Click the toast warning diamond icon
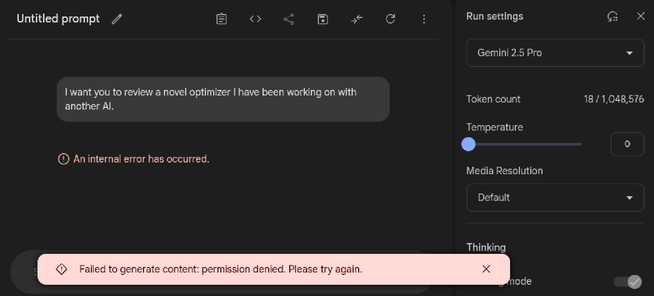Viewport: 654px width, 296px height. tap(61, 269)
